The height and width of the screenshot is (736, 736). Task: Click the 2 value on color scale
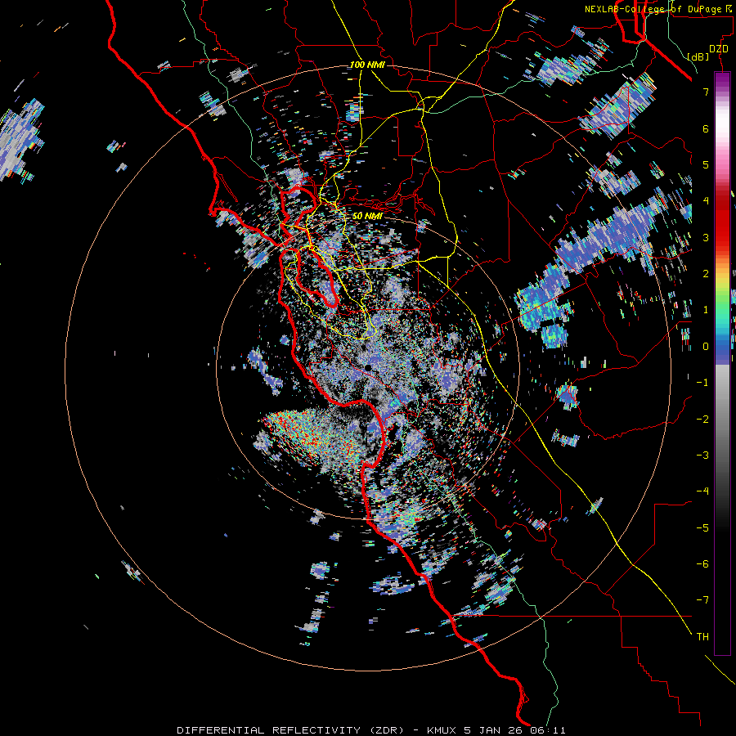pos(706,274)
